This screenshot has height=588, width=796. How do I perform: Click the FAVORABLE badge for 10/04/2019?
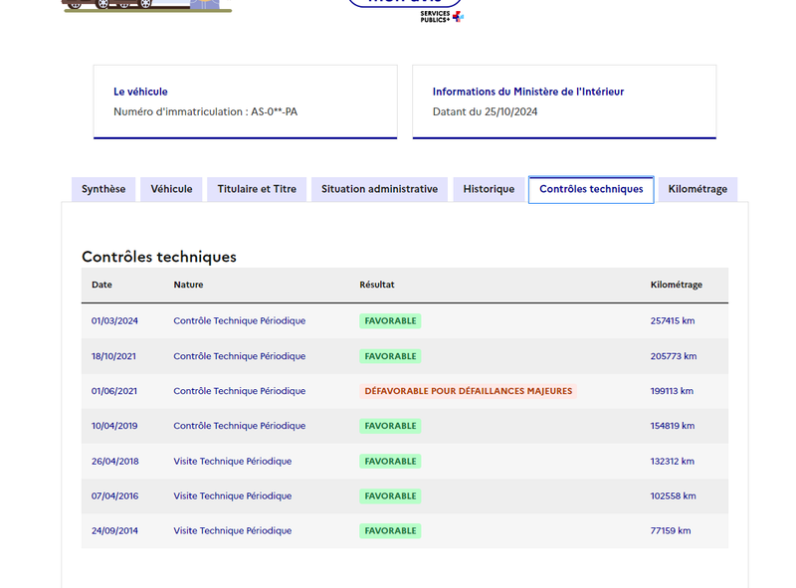[x=390, y=426]
